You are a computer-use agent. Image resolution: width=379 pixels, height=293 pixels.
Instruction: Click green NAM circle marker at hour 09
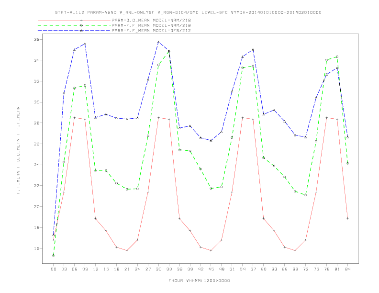[x=85, y=86]
